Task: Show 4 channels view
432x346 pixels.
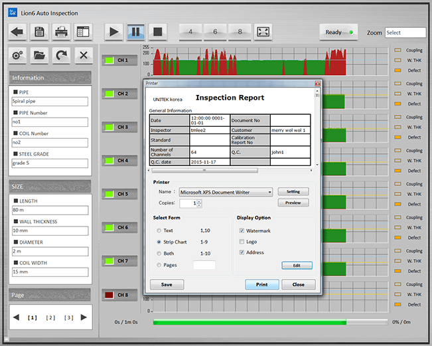Action: coord(190,32)
